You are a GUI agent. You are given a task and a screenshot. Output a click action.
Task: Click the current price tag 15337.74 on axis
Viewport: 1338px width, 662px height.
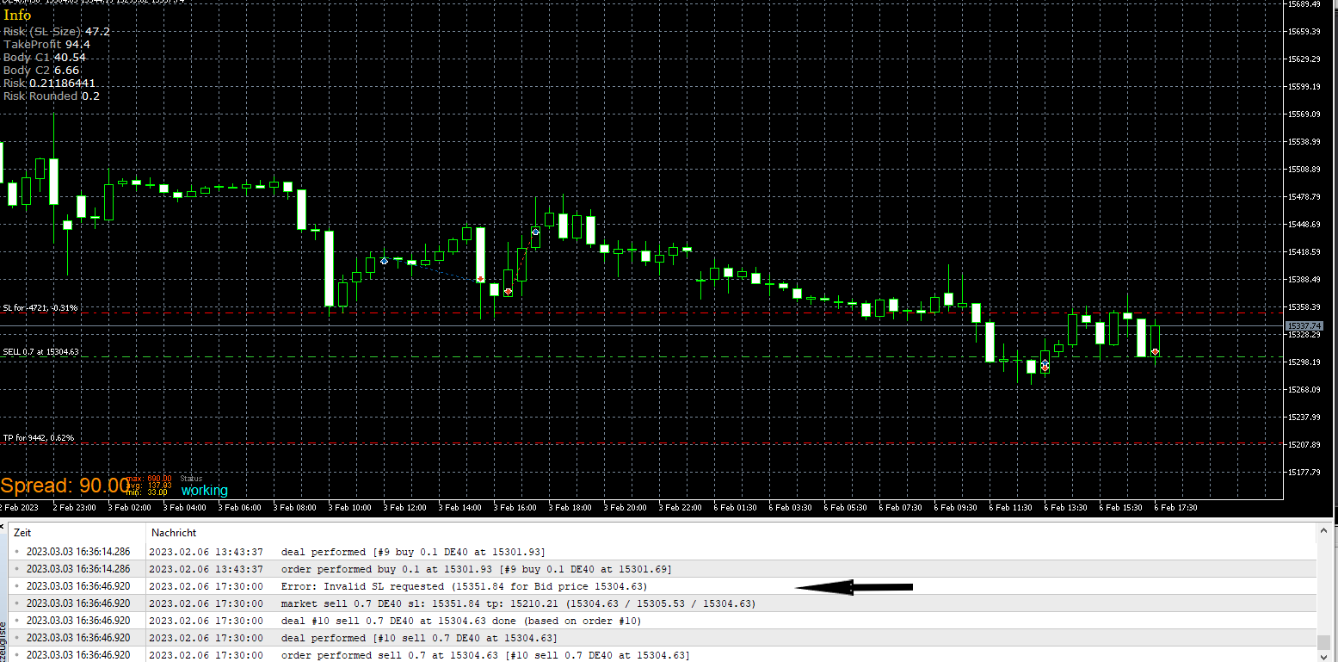(1304, 326)
